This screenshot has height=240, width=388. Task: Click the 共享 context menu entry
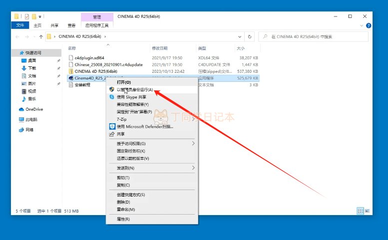tap(121, 134)
